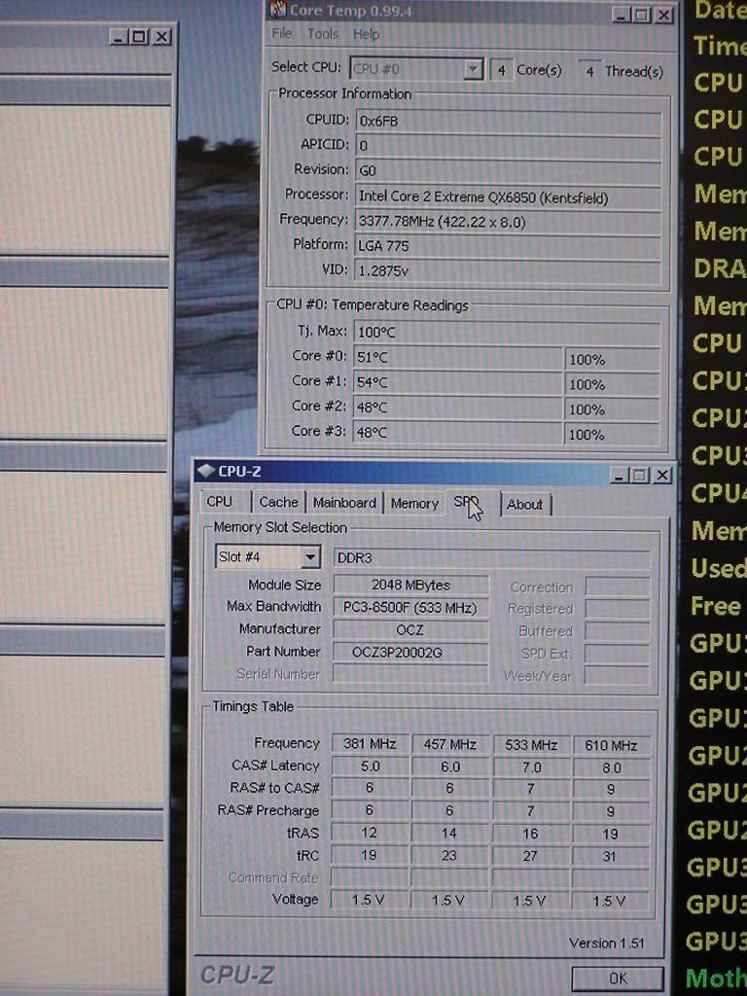Click the Core #3 load 100%
747x996 pixels.
pyautogui.click(x=612, y=435)
